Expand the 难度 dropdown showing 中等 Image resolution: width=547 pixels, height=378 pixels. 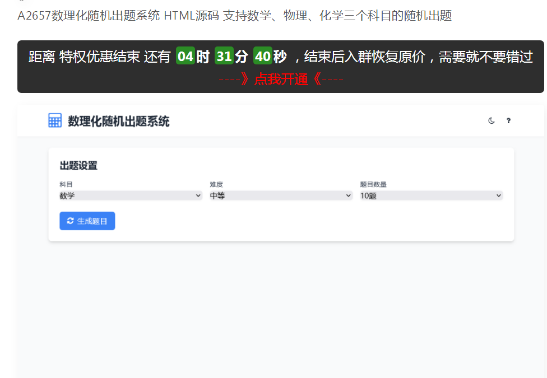point(281,195)
